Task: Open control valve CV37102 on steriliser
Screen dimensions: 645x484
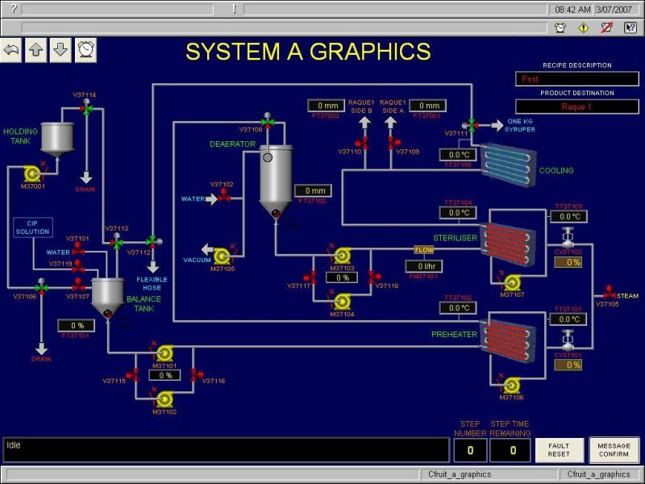Action: tap(567, 240)
